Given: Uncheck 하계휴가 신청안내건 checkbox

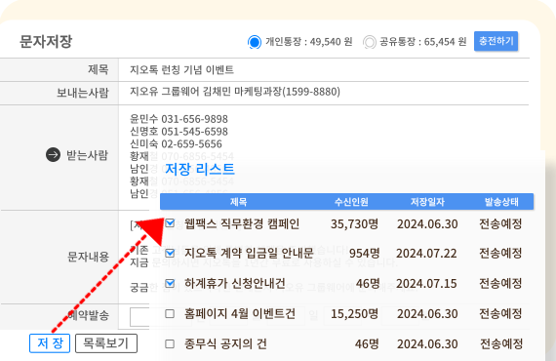Looking at the screenshot, I should [170, 283].
